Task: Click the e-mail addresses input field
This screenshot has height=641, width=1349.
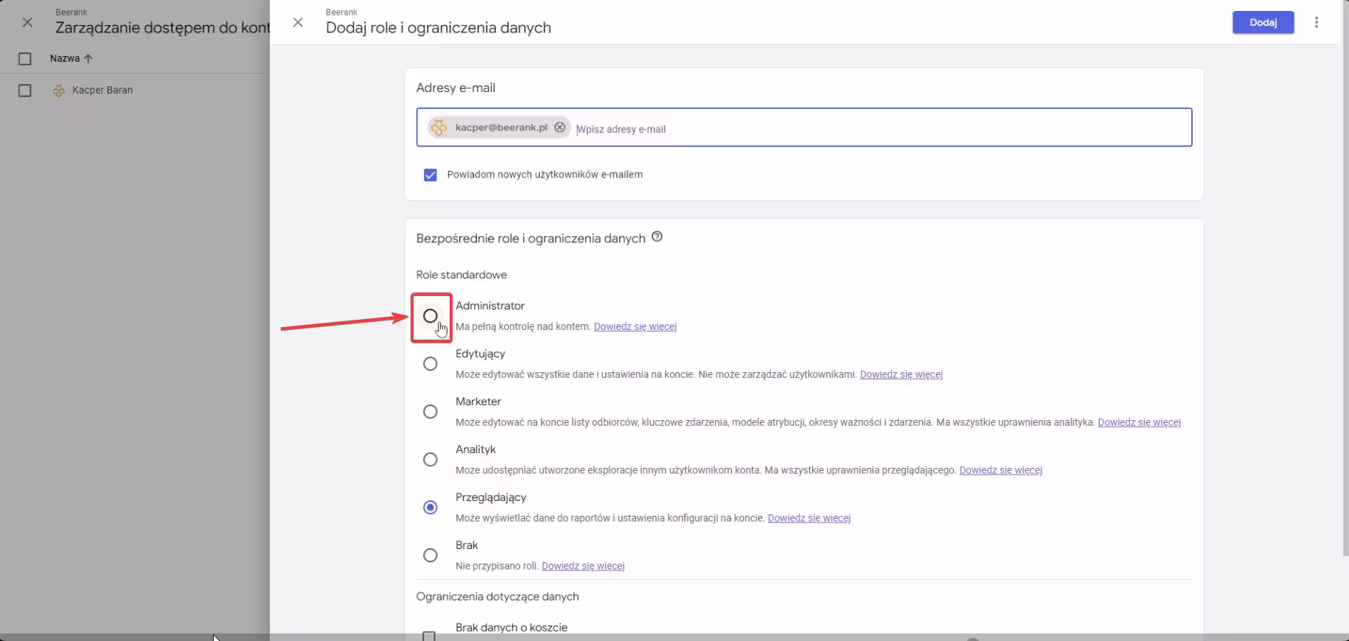Action: [877, 129]
